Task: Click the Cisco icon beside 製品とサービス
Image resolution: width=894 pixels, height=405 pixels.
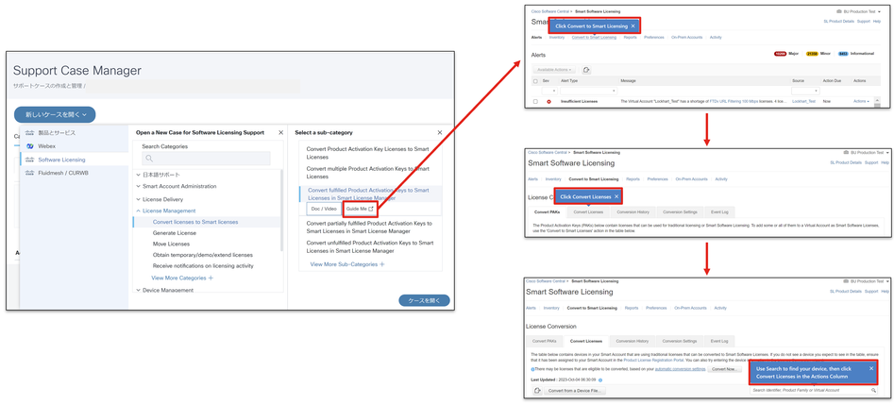Action: point(29,133)
